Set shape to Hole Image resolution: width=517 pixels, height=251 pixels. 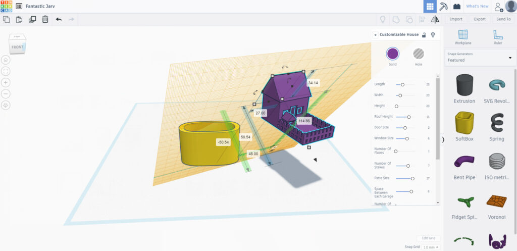click(x=419, y=54)
